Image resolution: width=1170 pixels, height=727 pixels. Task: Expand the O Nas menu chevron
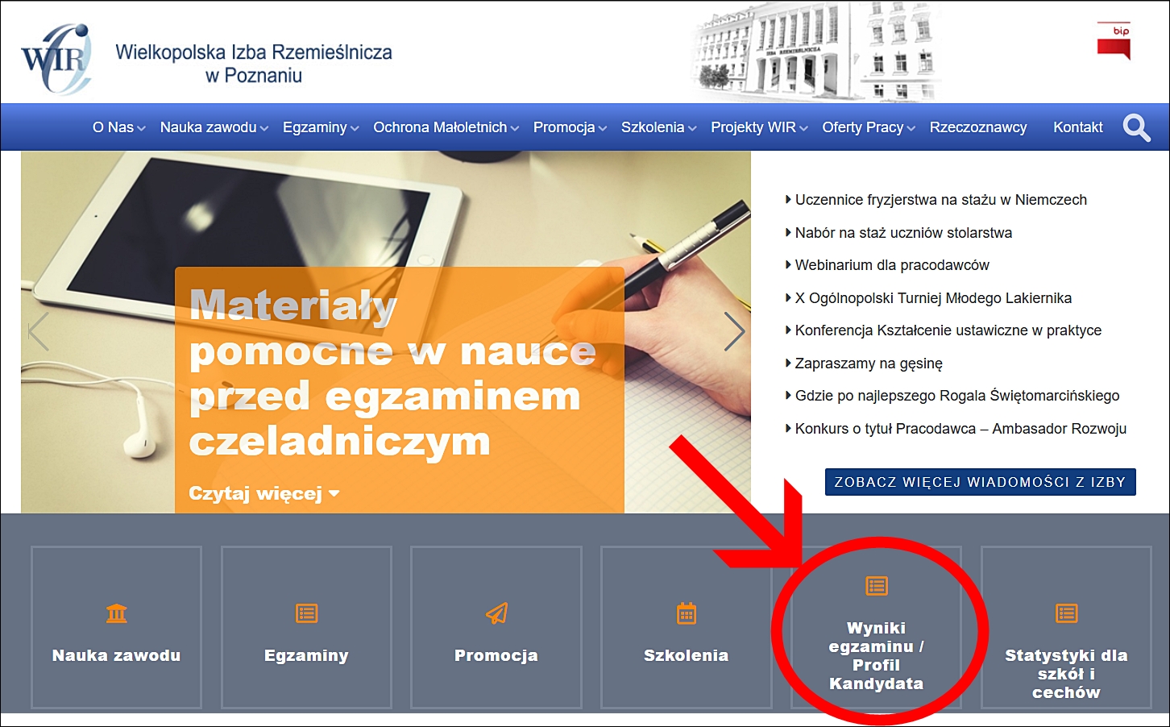coord(141,128)
